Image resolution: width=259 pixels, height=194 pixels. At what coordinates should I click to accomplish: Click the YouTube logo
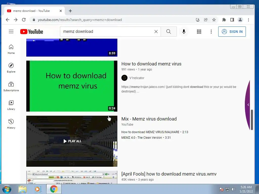tap(32, 32)
